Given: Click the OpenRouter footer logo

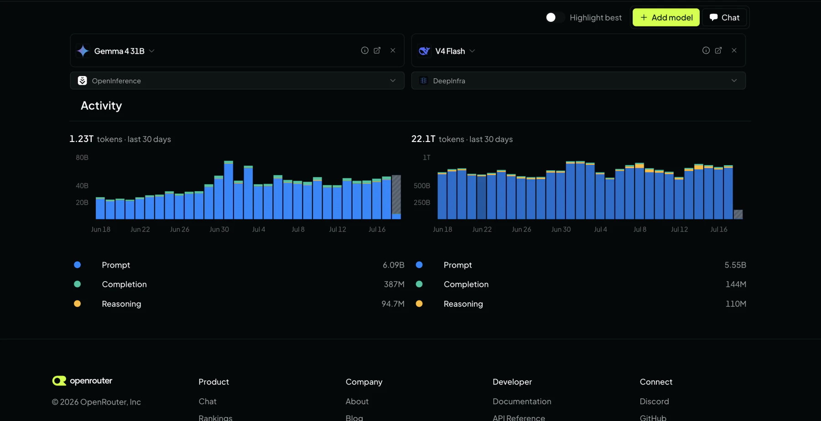Looking at the screenshot, I should pos(82,380).
